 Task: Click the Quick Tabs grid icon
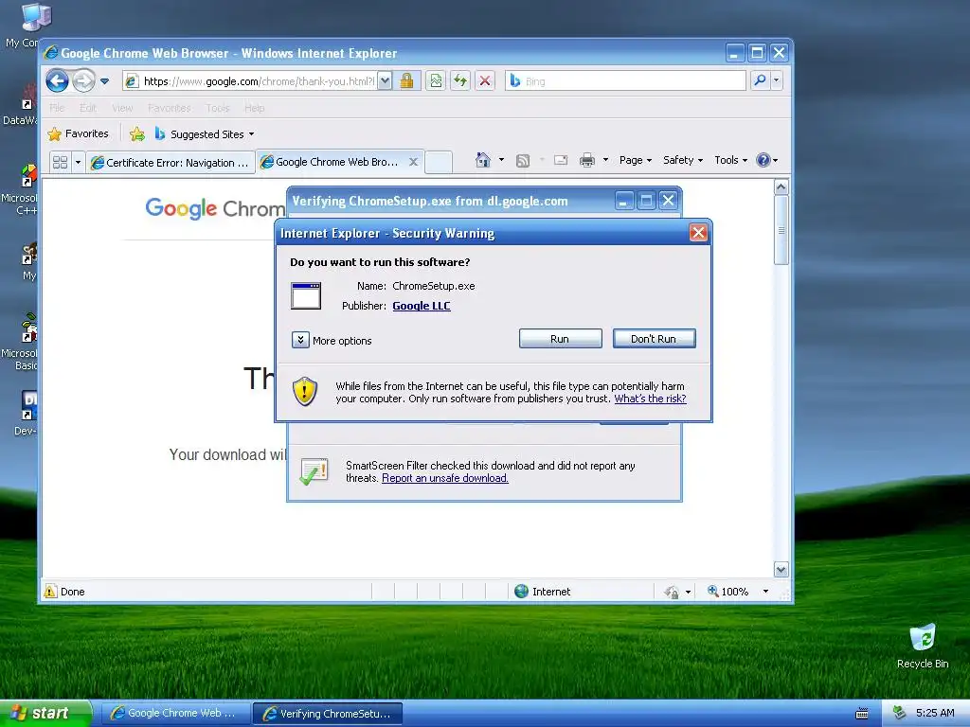60,163
